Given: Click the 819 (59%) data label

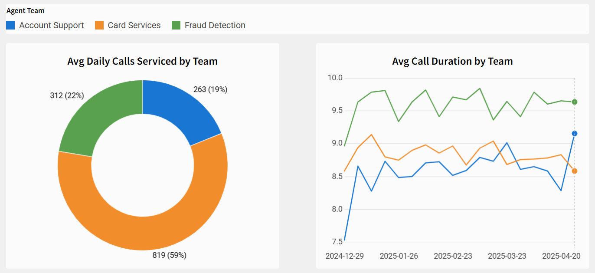Looking at the screenshot, I should (x=169, y=255).
